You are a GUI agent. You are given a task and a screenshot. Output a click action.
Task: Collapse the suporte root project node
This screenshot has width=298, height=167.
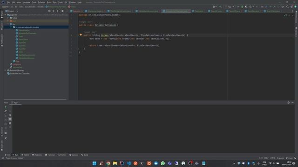click(5, 15)
